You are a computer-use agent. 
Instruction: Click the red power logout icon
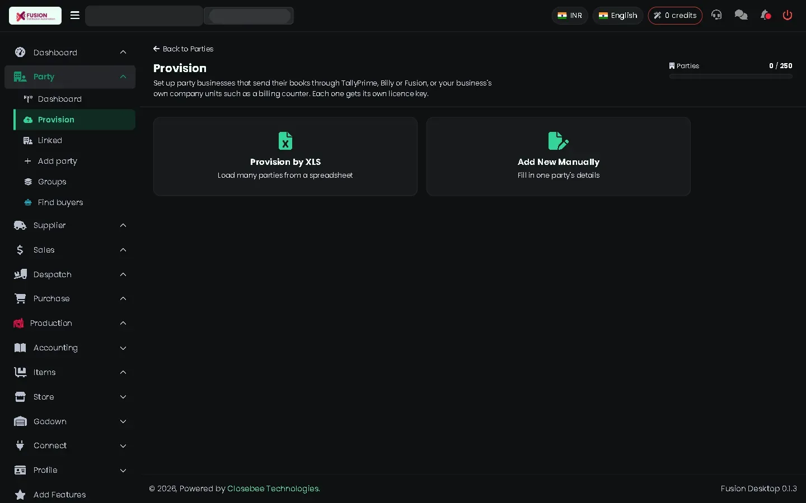click(x=788, y=15)
